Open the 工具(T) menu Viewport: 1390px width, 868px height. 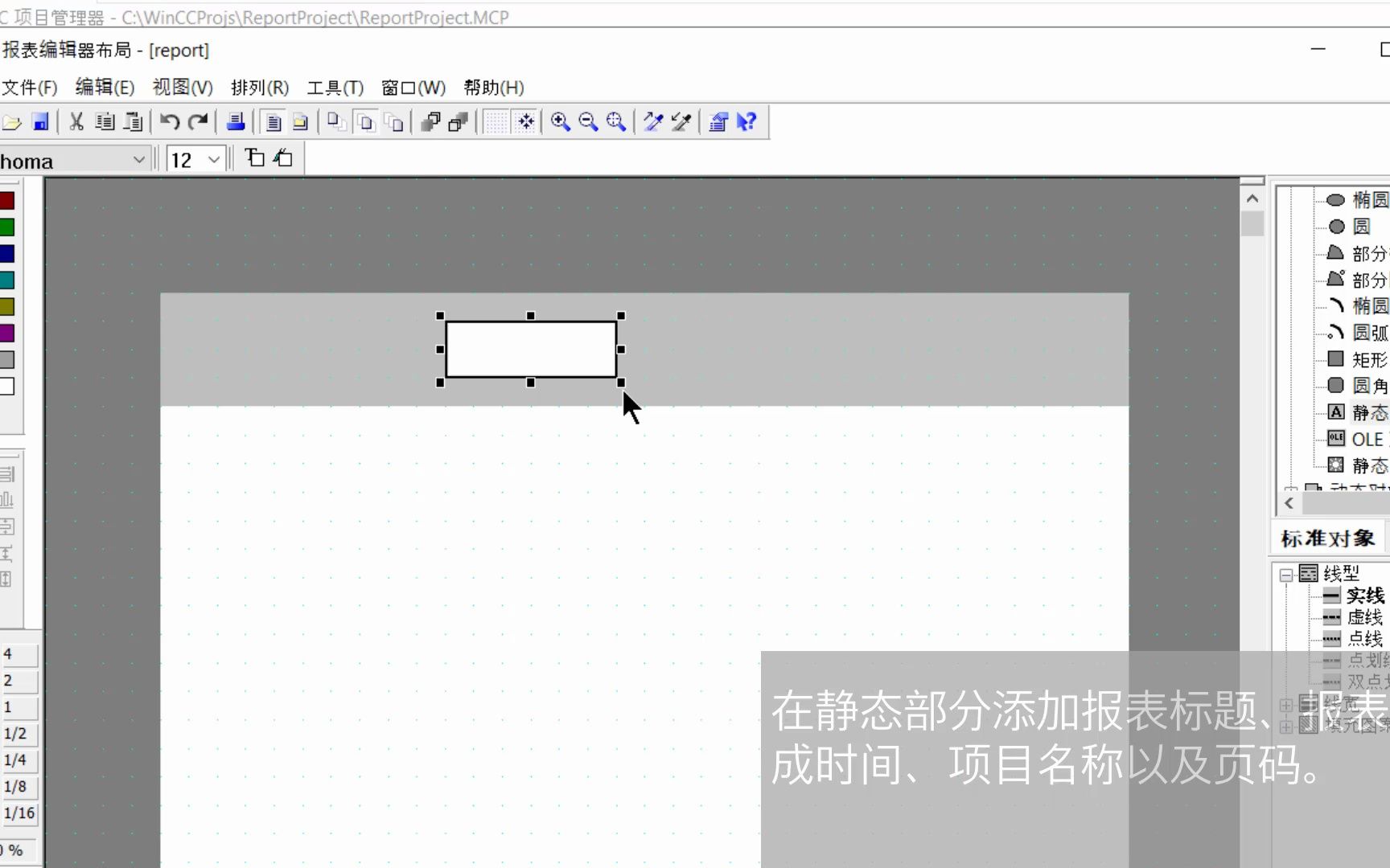point(335,88)
